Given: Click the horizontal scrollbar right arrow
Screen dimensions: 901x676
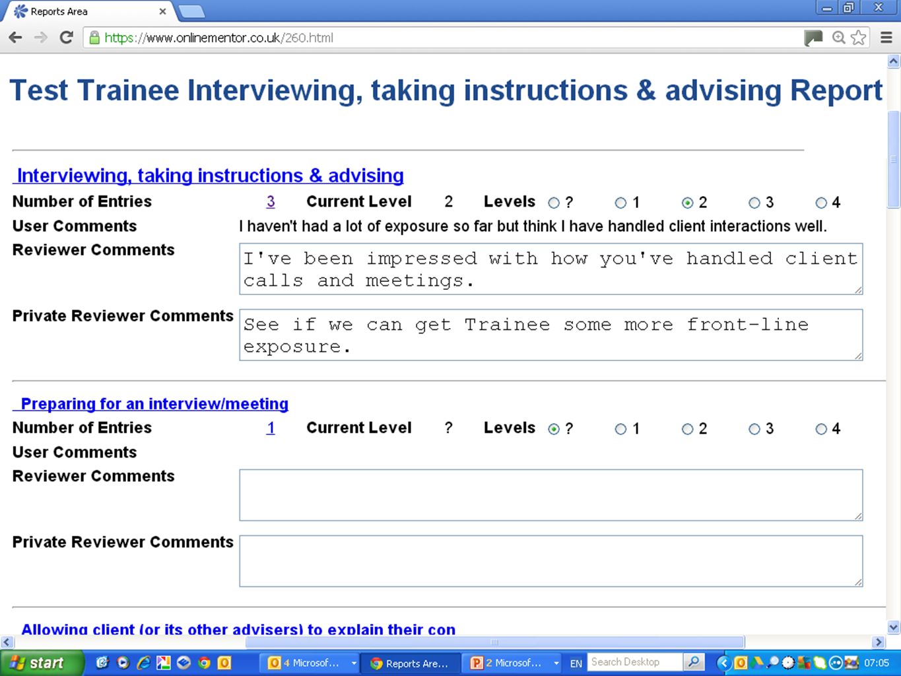Looking at the screenshot, I should [879, 642].
